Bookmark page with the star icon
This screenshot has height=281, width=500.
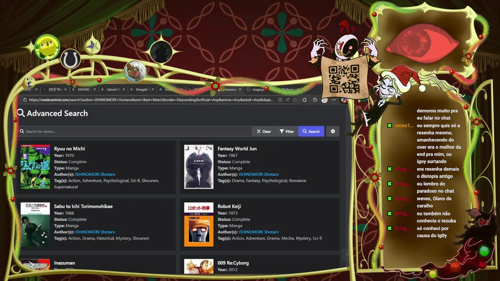coord(295,100)
